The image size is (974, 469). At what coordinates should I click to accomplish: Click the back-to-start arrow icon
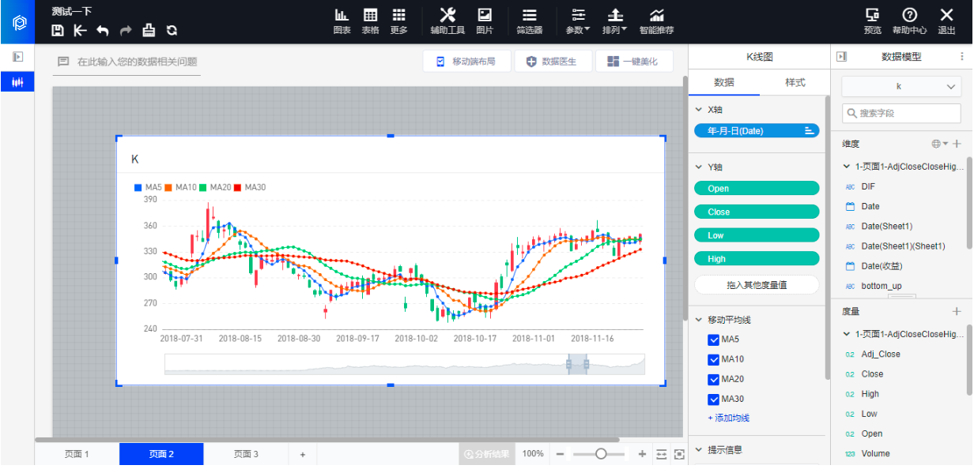point(80,30)
